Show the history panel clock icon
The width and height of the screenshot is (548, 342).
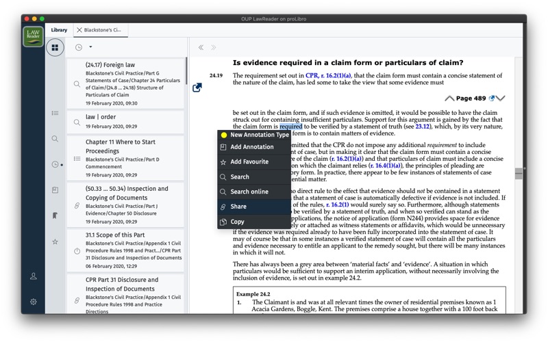click(55, 164)
